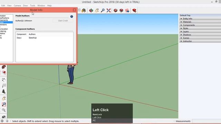Open Model Info help question mark
Screen dimensions: 221x124
[71, 17]
